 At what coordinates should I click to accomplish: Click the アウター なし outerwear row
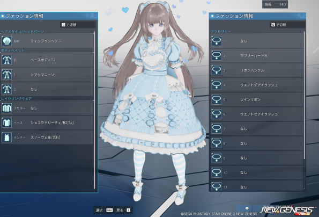click(47, 108)
